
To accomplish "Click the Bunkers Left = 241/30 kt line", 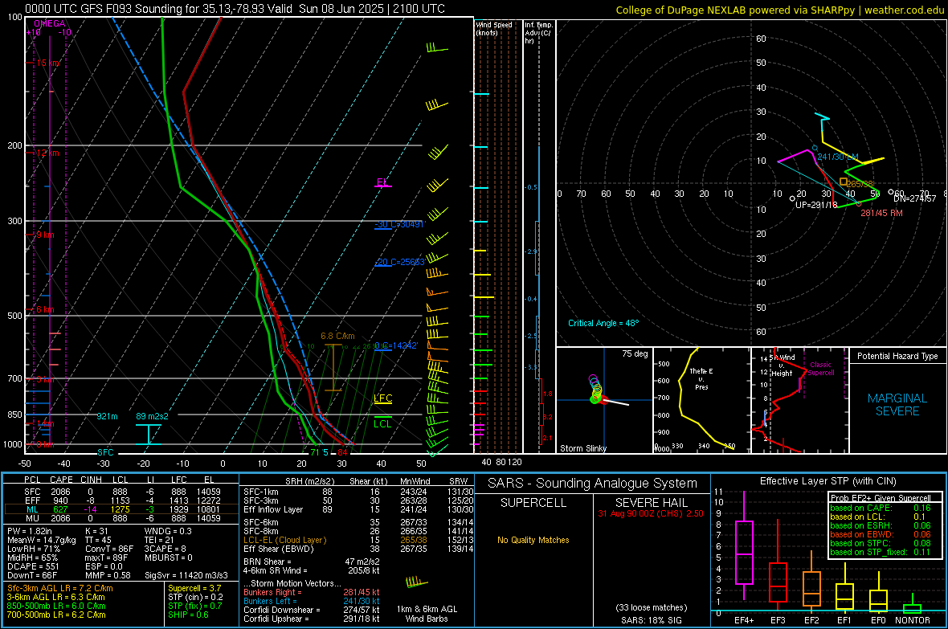I will click(312, 601).
